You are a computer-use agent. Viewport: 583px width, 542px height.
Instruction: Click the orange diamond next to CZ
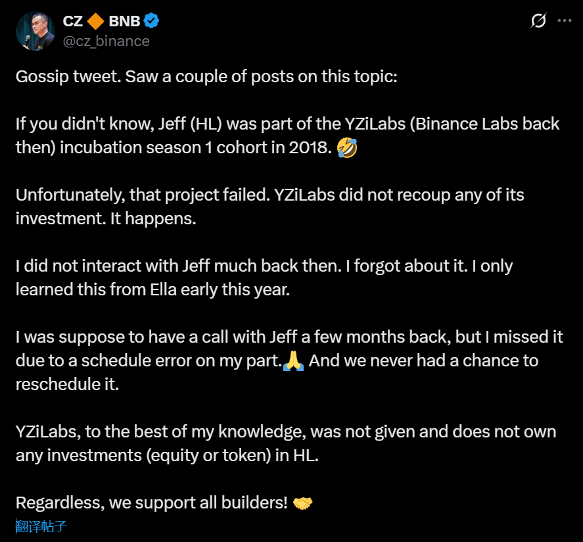(97, 21)
